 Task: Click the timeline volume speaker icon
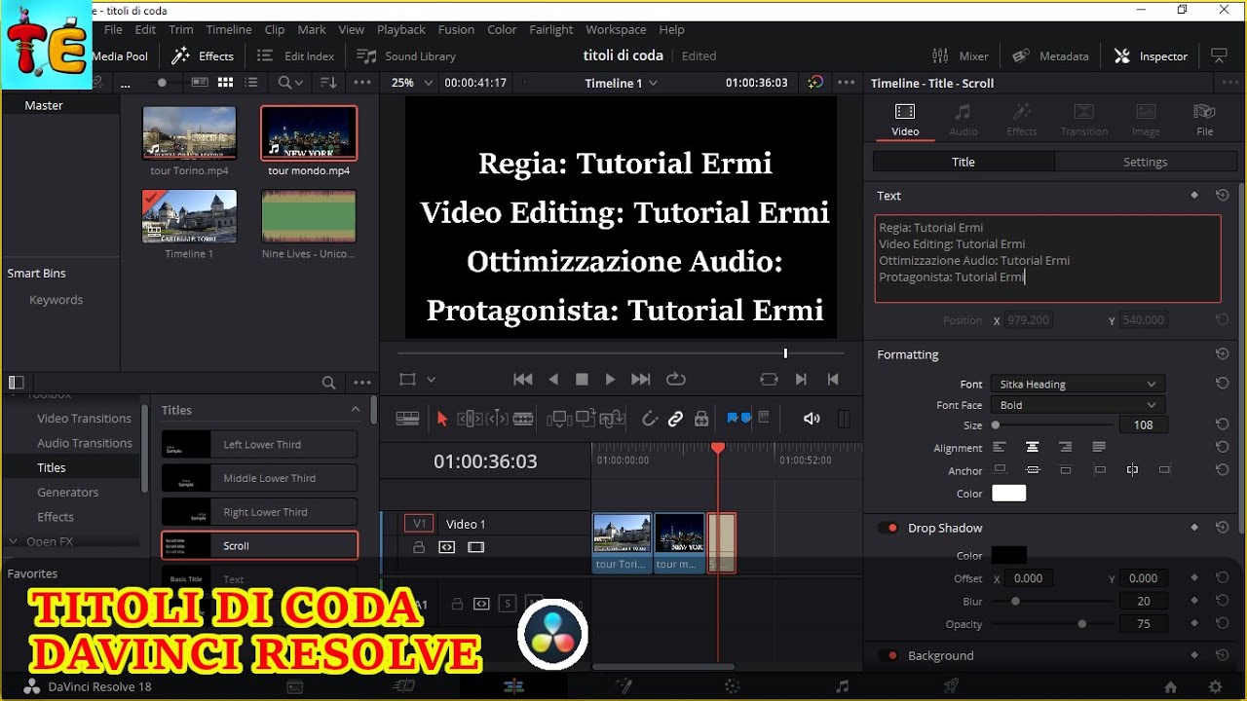812,419
